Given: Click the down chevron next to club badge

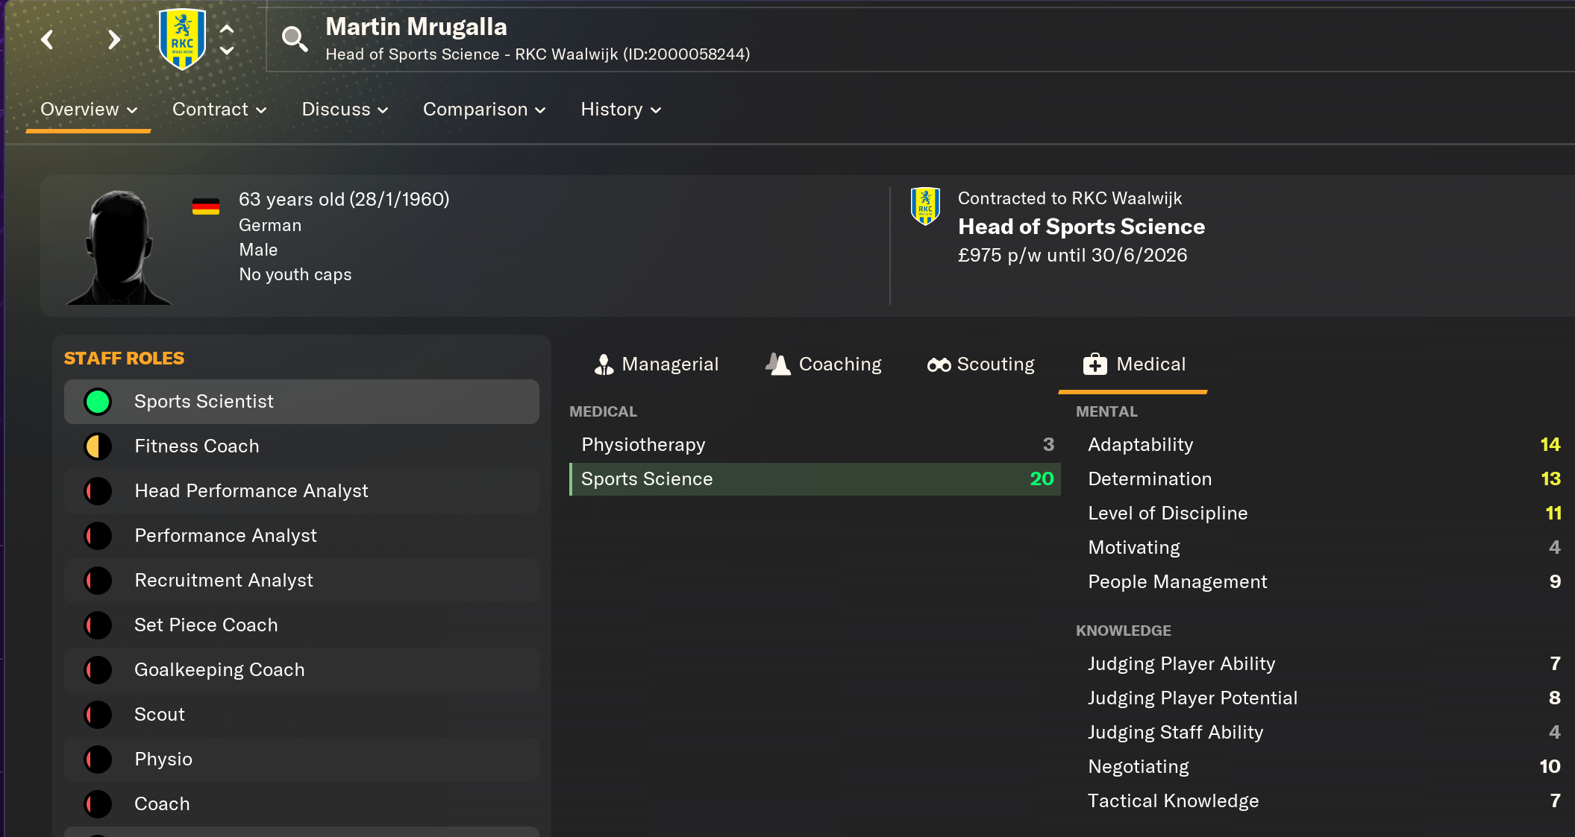Looking at the screenshot, I should point(227,51).
